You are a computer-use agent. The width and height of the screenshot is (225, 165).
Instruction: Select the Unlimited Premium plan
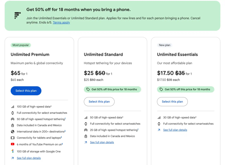coord(26,91)
